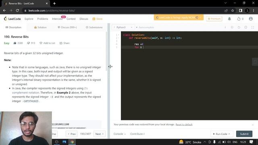Click the ENG language indicator
This screenshot has width=258, height=145.
[x=235, y=142]
